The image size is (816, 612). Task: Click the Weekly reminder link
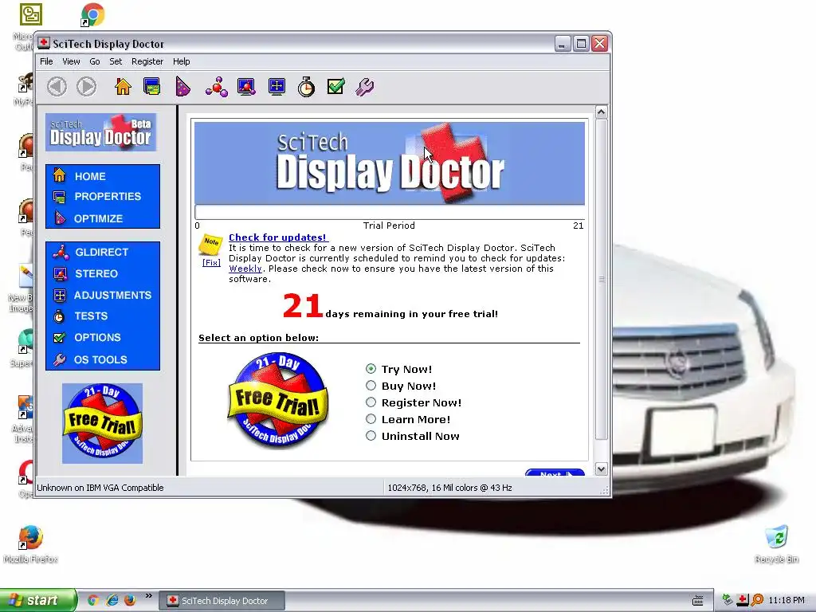pyautogui.click(x=245, y=269)
